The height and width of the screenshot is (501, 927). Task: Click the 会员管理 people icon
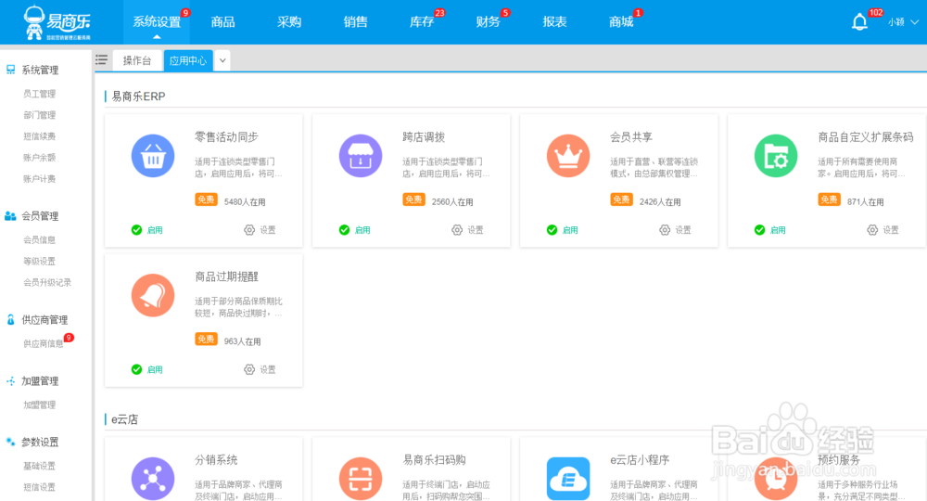click(x=10, y=216)
